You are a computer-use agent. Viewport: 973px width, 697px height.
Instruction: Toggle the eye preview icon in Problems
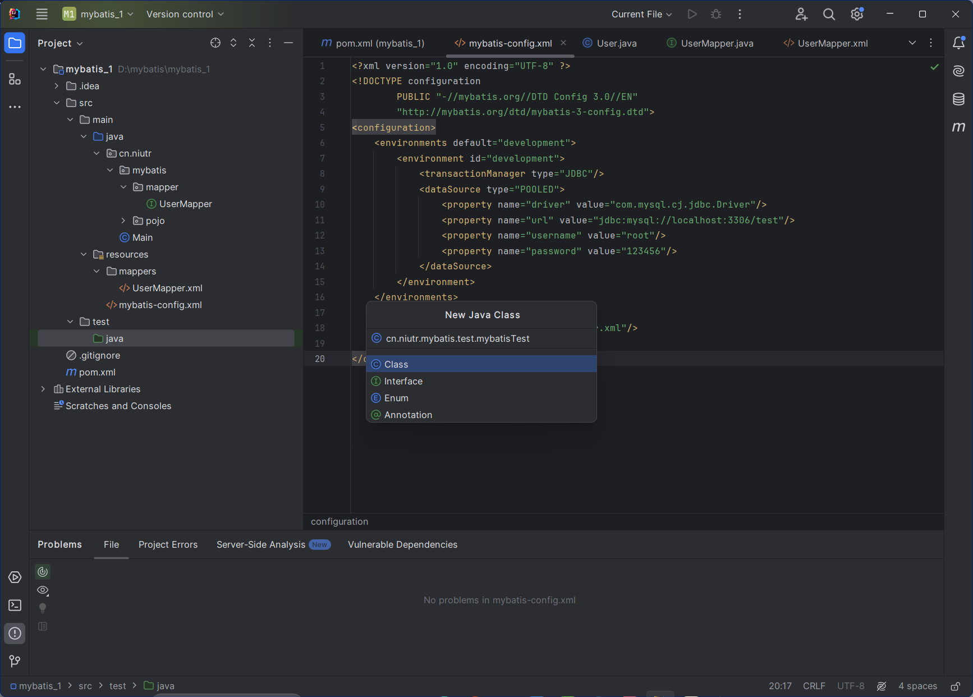tap(43, 590)
